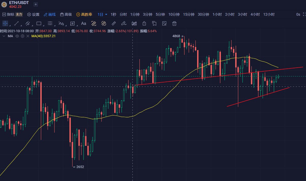Viewport: 306px width, 181px height.
Task: Remove the MA indicator with X
Action: click(28, 36)
